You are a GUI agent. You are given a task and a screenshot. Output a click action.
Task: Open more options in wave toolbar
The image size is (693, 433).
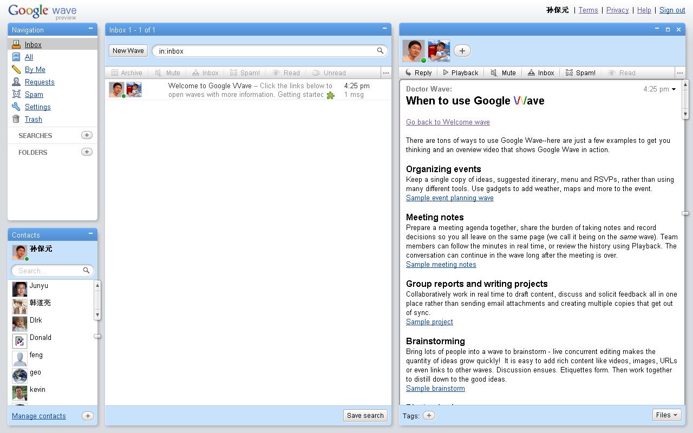tap(680, 73)
